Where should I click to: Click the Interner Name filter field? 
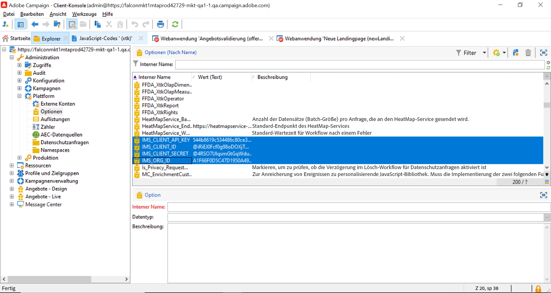360,65
